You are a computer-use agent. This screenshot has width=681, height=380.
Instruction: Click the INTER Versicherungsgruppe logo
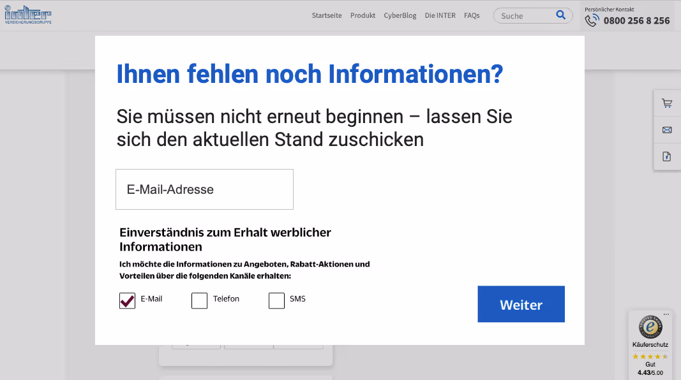pyautogui.click(x=27, y=14)
